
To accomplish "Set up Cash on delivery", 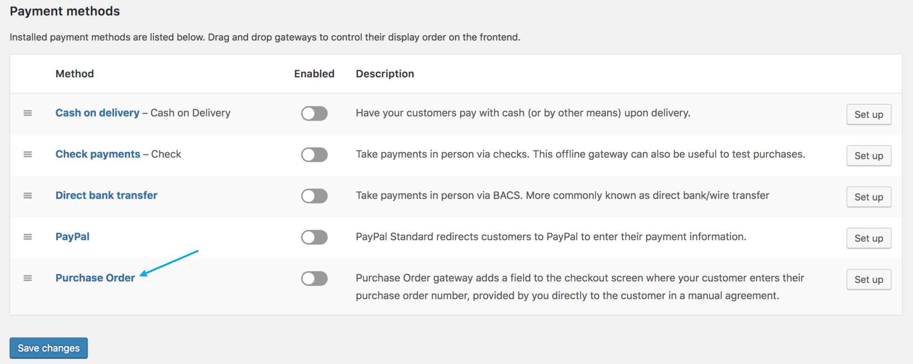I will coord(869,114).
